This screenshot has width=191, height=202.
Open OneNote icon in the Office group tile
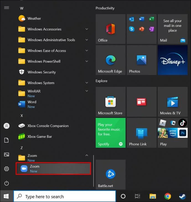151,29
